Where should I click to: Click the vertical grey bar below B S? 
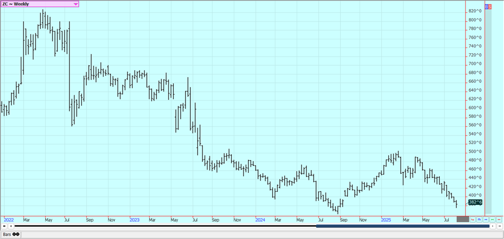pos(488,111)
